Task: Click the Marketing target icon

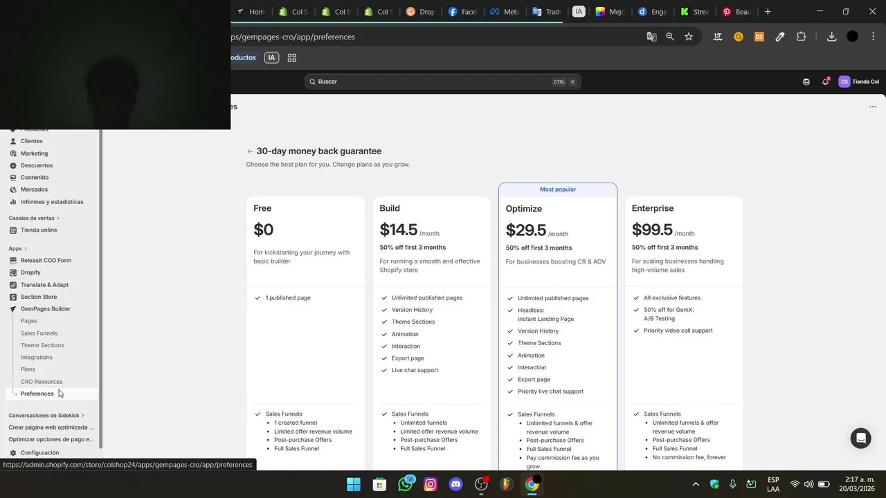Action: tap(13, 154)
